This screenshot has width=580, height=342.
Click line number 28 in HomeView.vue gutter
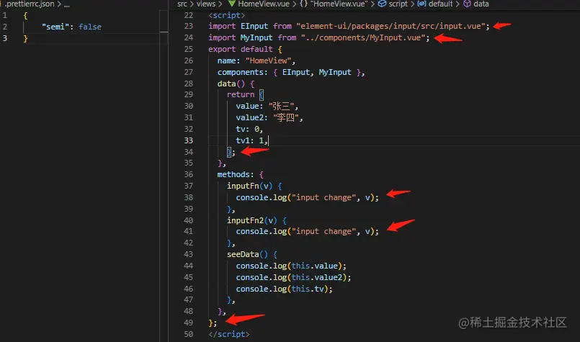click(188, 84)
